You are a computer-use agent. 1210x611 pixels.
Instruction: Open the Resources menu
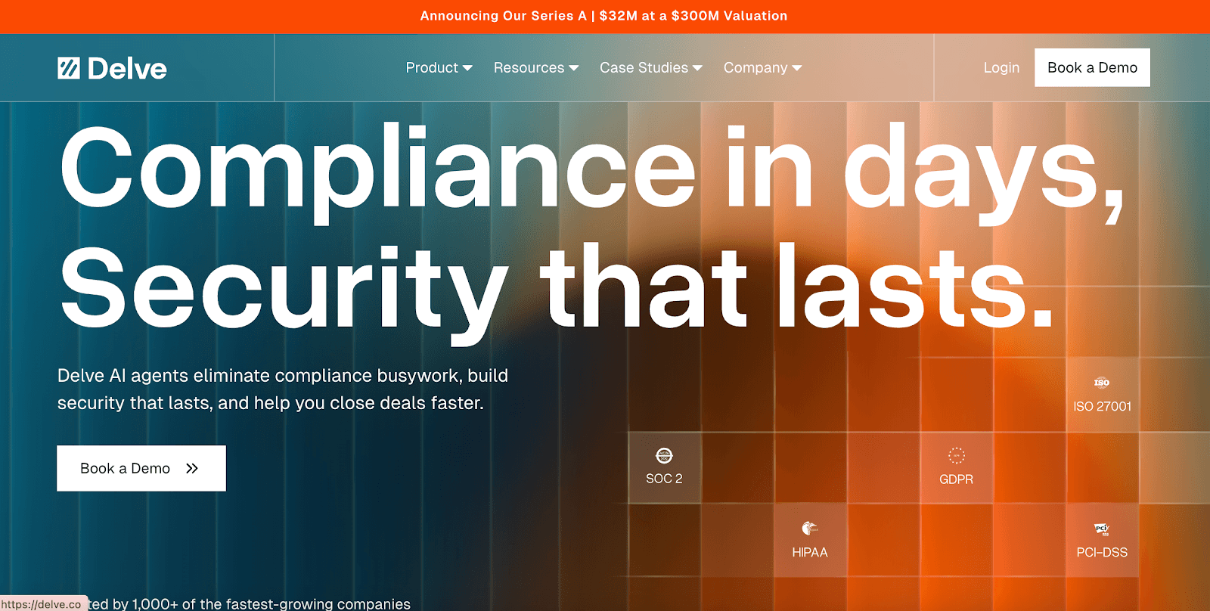pos(536,67)
